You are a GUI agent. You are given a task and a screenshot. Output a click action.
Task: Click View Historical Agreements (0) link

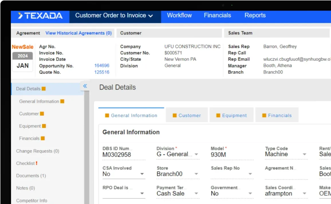pos(78,33)
